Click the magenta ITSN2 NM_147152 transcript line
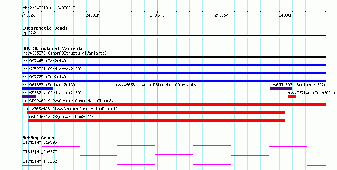Screen dimensions: 337x170 174,165
